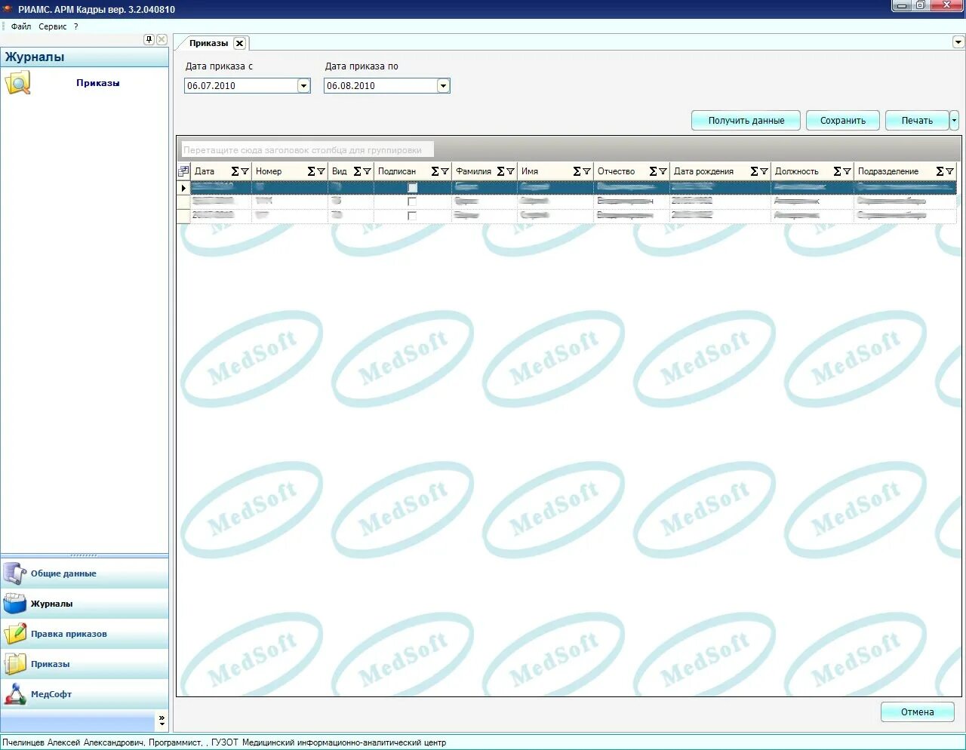Click summary sigma icon in Отчество column

click(653, 171)
